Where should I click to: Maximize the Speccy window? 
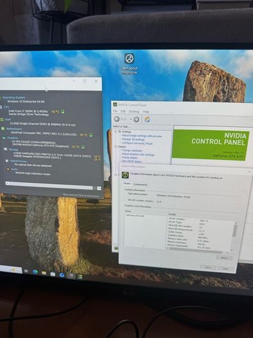pyautogui.click(x=85, y=81)
